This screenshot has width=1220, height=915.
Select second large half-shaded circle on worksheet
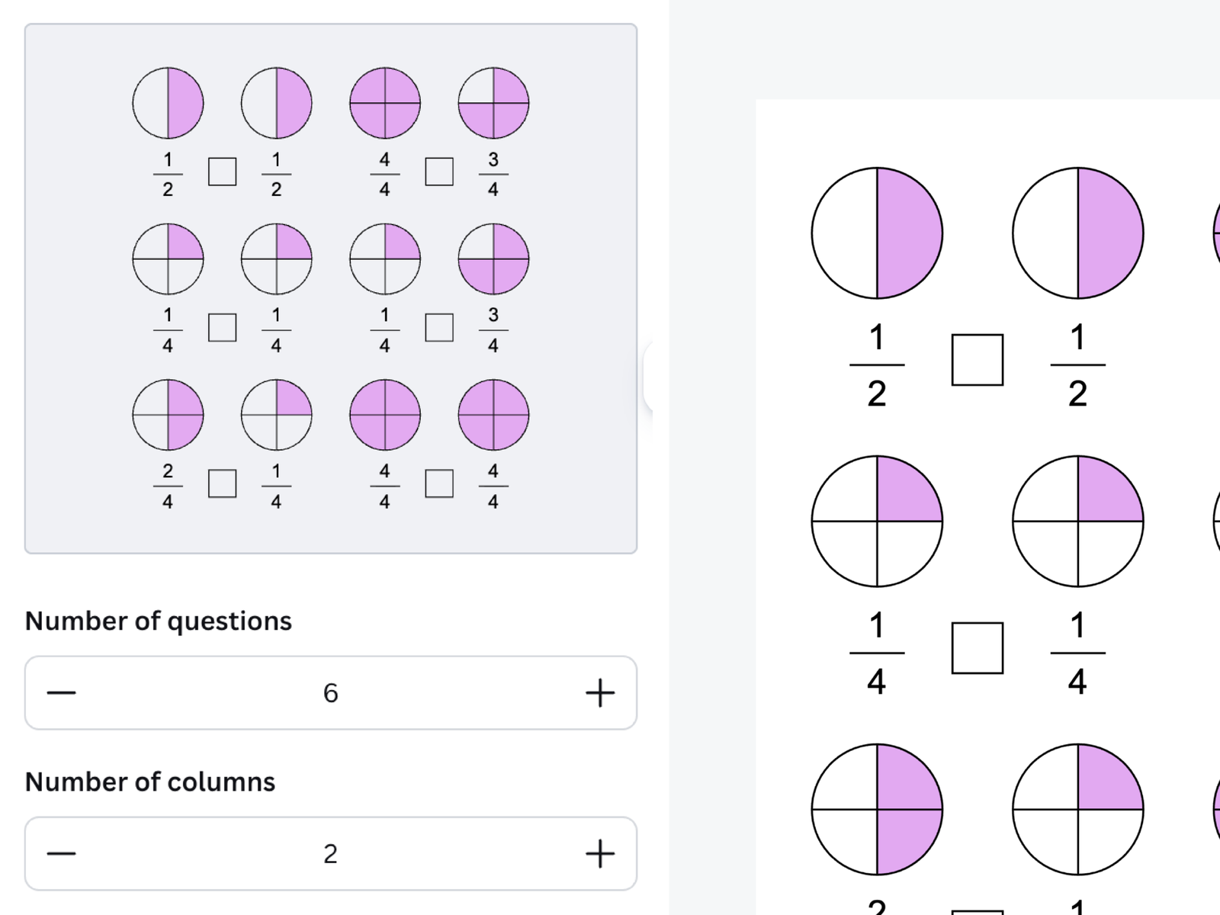point(1077,233)
